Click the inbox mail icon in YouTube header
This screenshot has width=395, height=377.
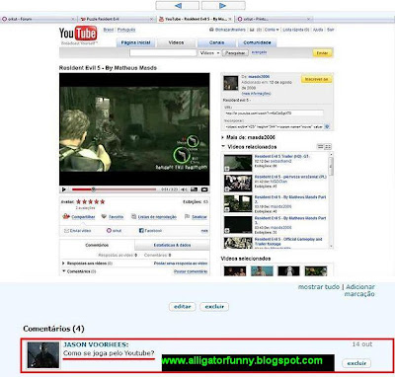coord(252,30)
